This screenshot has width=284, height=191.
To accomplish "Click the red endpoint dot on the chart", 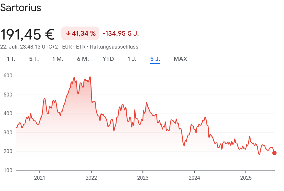I will (274, 153).
